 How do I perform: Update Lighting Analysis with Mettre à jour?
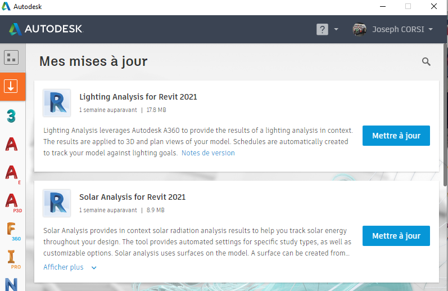point(396,136)
